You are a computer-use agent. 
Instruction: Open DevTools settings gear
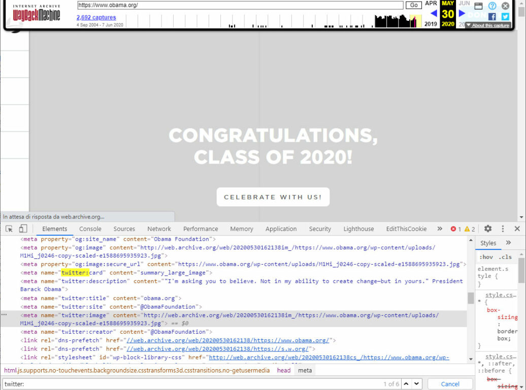coord(488,229)
